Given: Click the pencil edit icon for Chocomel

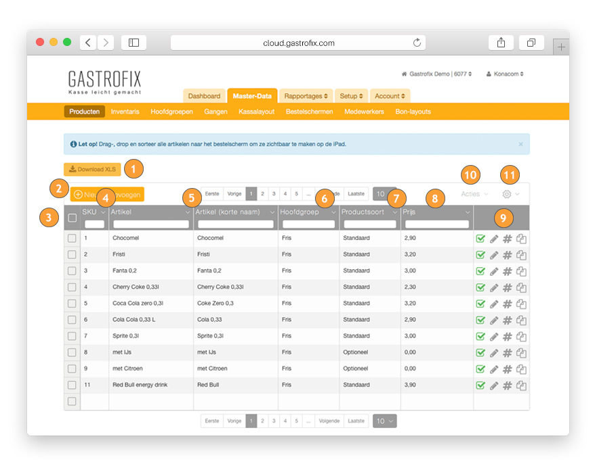Looking at the screenshot, I should (x=494, y=239).
